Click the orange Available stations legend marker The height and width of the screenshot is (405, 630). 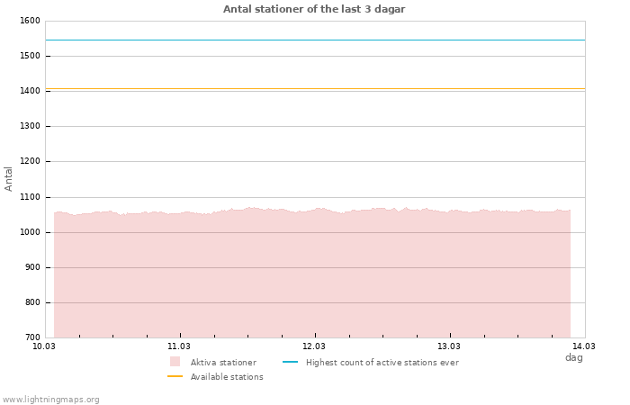[x=175, y=376]
